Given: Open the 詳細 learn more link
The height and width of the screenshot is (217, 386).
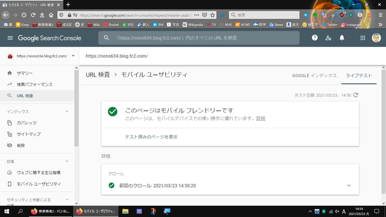Looking at the screenshot, I should 261,119.
